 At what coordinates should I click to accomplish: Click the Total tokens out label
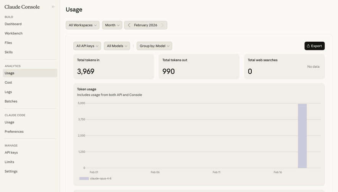point(175,60)
